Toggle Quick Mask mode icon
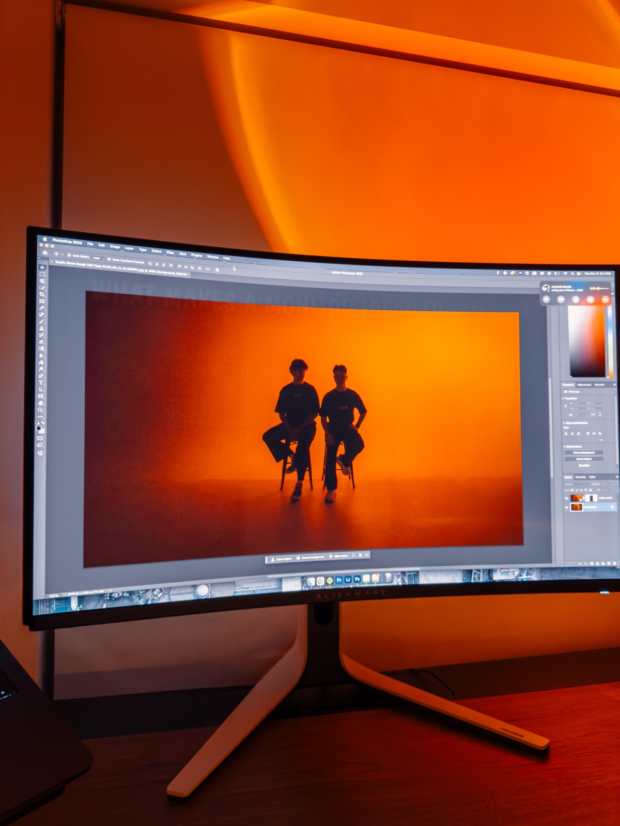This screenshot has width=620, height=826. (x=40, y=438)
